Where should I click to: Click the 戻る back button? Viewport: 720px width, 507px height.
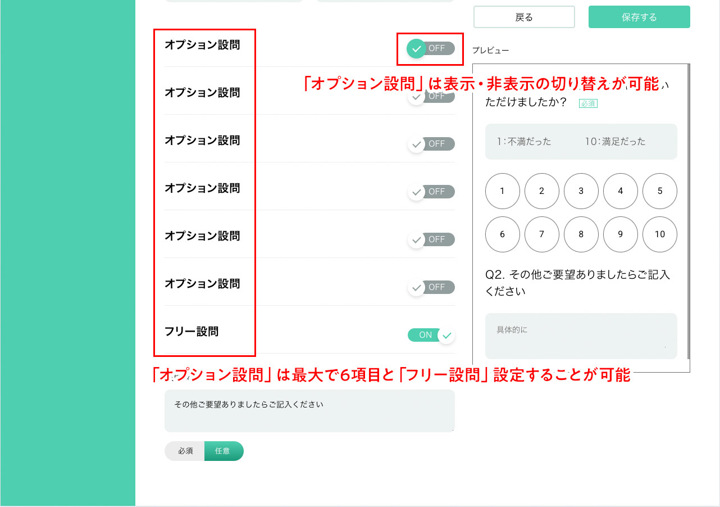[x=524, y=17]
